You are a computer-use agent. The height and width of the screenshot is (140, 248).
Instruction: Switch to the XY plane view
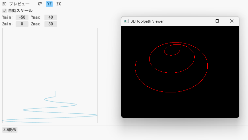pyautogui.click(x=40, y=4)
